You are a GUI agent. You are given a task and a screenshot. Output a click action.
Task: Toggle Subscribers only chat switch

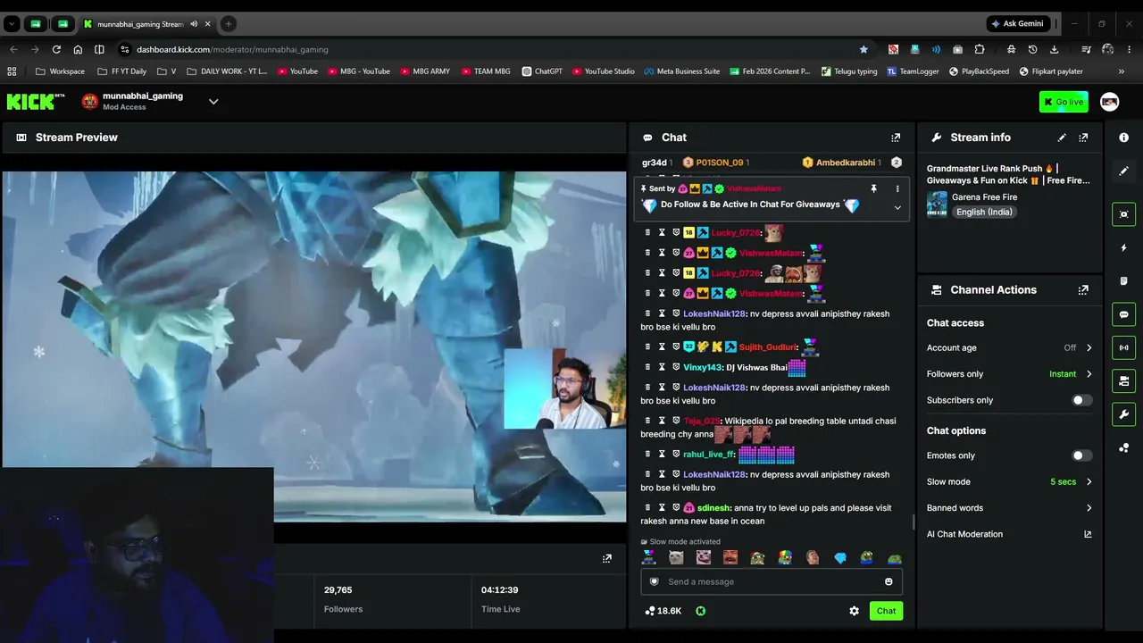coord(1081,400)
